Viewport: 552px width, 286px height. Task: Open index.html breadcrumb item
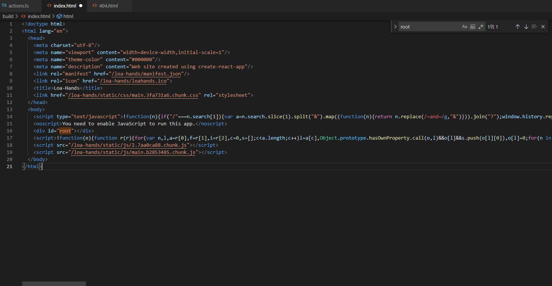[x=39, y=16]
